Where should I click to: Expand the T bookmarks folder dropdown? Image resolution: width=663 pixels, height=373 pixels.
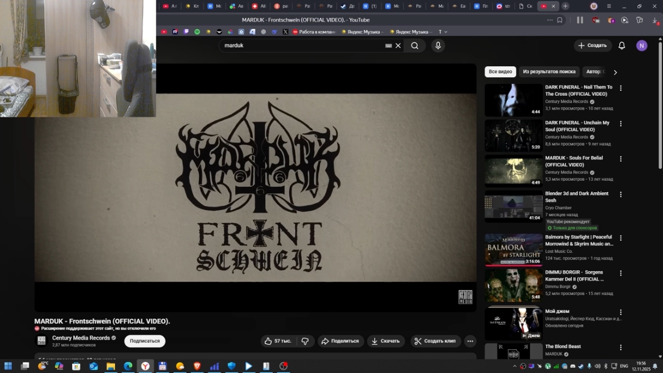click(x=443, y=32)
